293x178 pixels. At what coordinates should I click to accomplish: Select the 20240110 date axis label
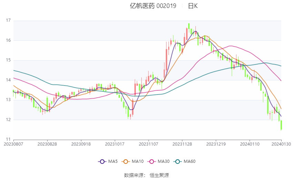click(x=250, y=144)
